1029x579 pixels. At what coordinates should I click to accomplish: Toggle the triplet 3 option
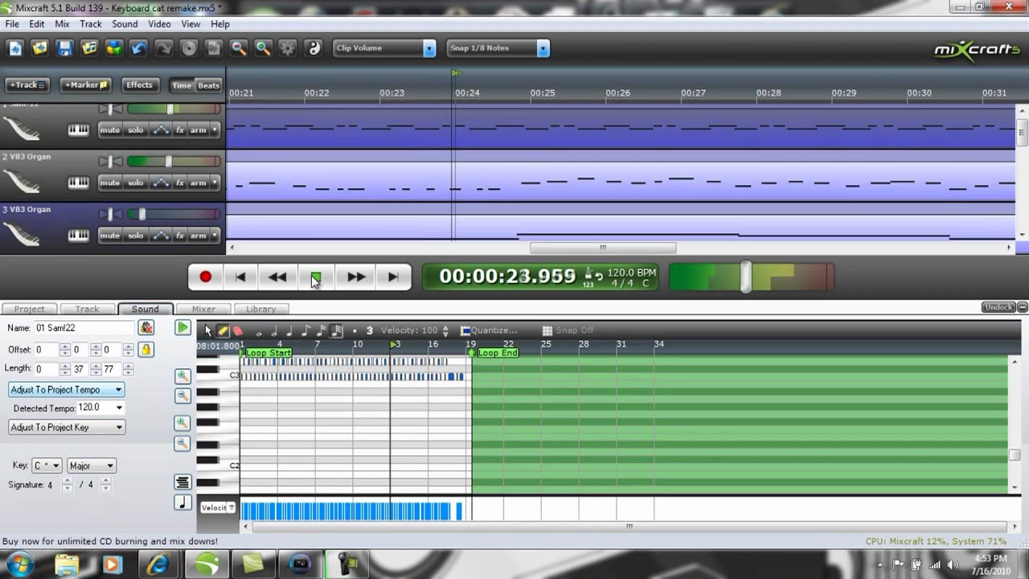[370, 331]
